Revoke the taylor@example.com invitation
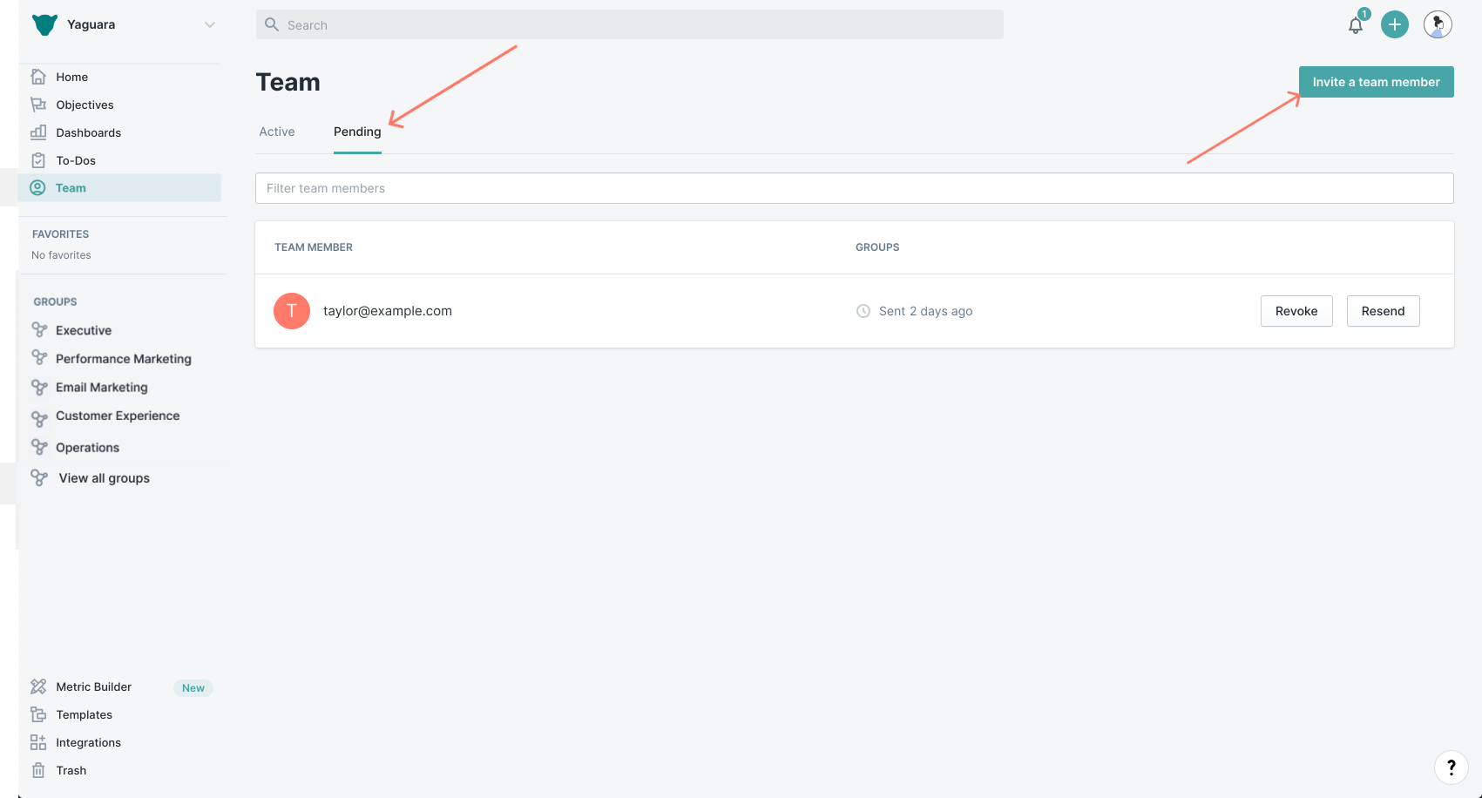This screenshot has width=1482, height=798. tap(1296, 311)
